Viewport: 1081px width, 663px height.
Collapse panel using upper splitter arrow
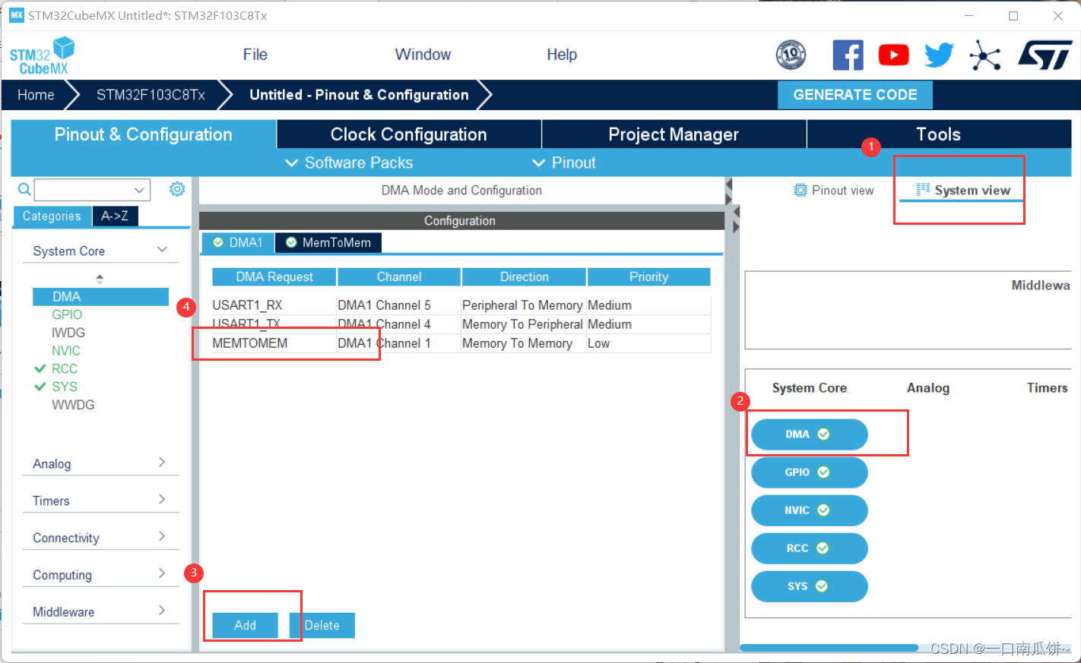[728, 185]
